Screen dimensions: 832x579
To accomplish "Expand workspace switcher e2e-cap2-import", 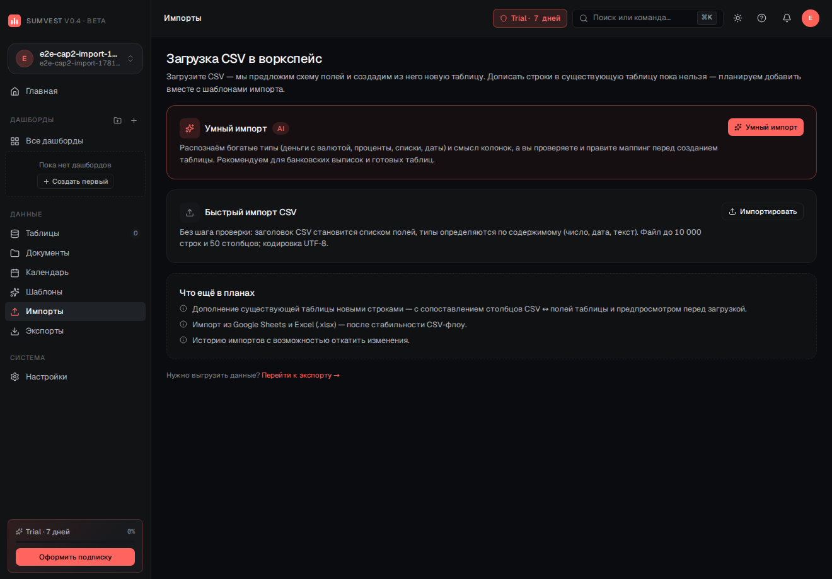I will 75,59.
